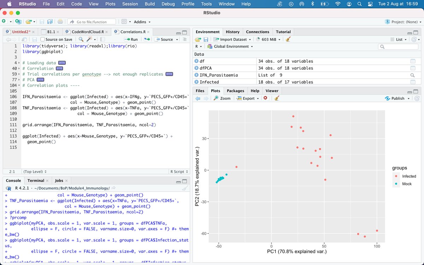This screenshot has height=265, width=424.
Task: Click the Run button
Action: 131,39
